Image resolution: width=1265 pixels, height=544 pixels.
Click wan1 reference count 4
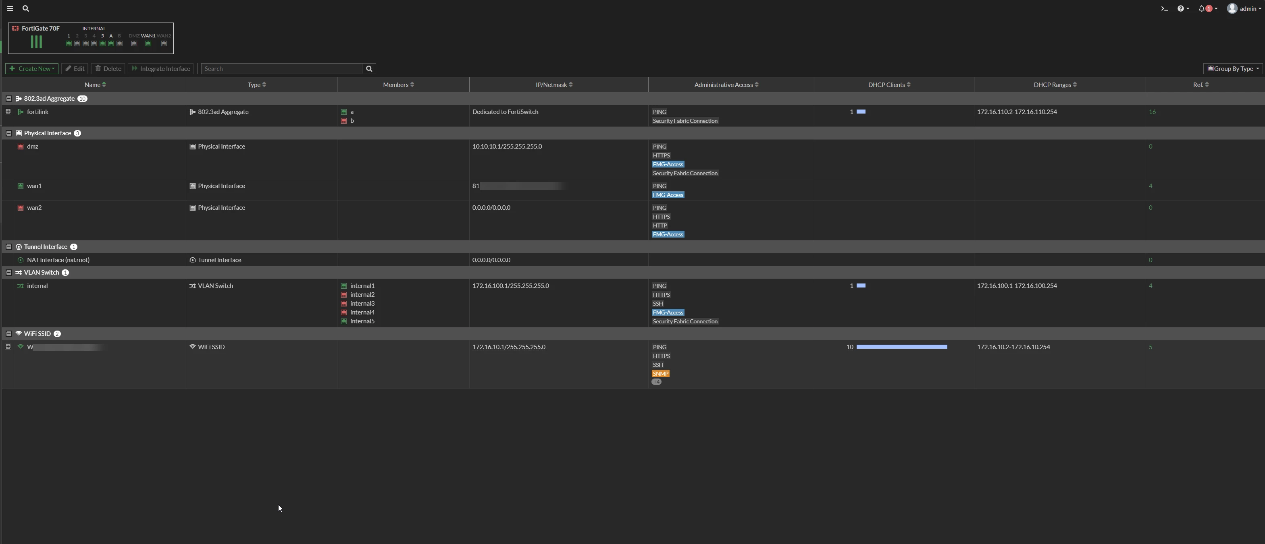click(x=1151, y=186)
